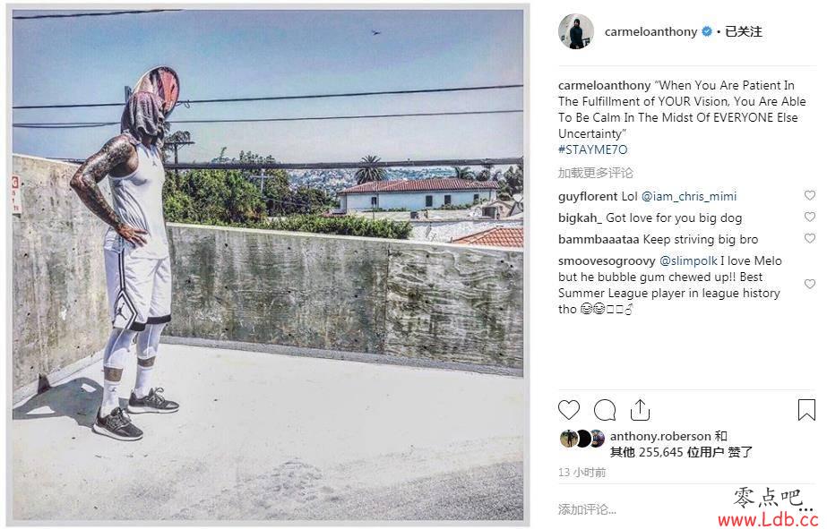
Task: Open the 13 小时前 post timestamp
Action: pyautogui.click(x=581, y=472)
